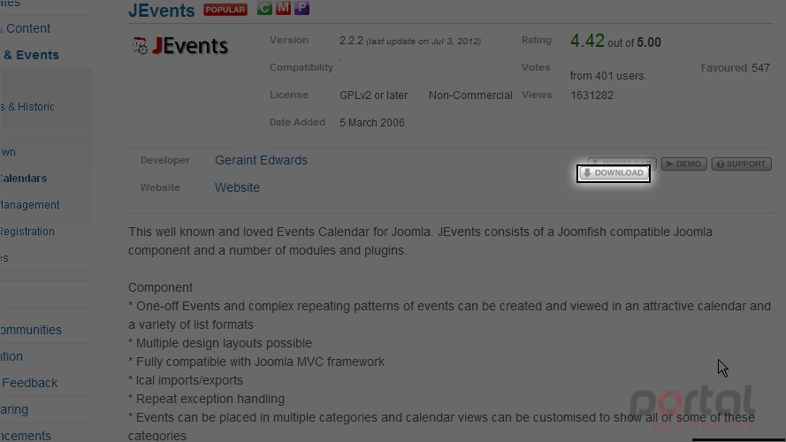786x442 pixels.
Task: Select '& Events' sidebar category
Action: (x=31, y=55)
